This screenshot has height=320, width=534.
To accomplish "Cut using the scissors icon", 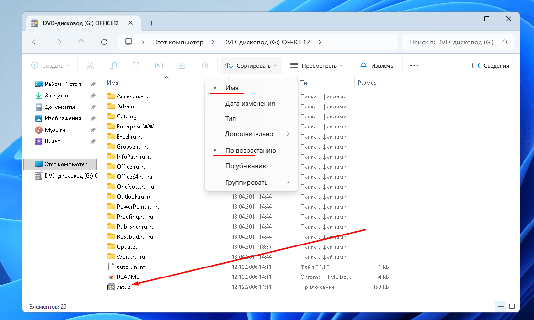I will point(90,65).
